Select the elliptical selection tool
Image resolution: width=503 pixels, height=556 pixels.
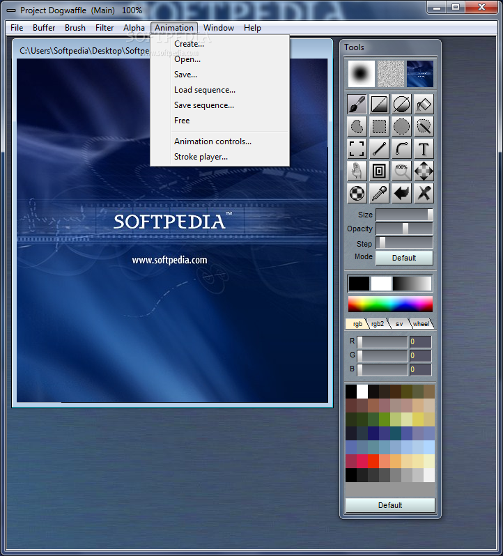click(x=401, y=127)
